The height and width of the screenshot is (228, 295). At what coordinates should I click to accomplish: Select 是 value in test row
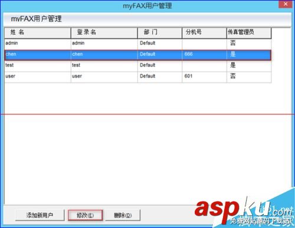pos(249,66)
